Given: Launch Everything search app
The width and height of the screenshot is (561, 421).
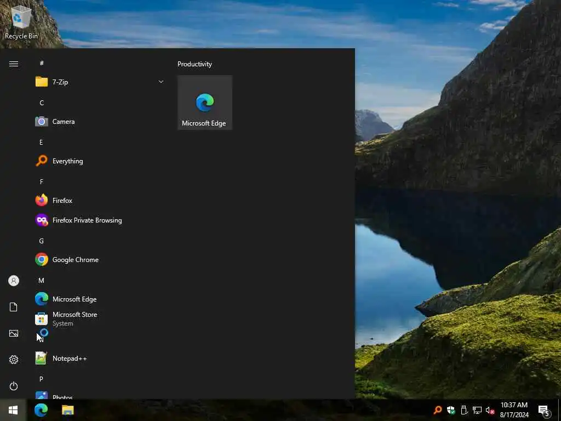Looking at the screenshot, I should 100,161.
